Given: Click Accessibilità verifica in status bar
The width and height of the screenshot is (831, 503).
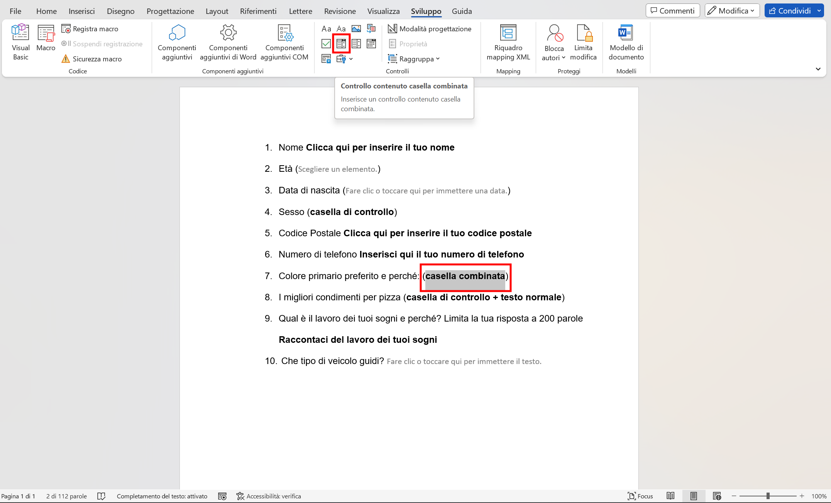Looking at the screenshot, I should point(269,496).
